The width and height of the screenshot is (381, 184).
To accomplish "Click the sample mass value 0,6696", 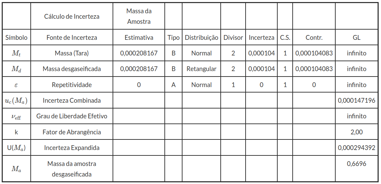I will 356,164.
